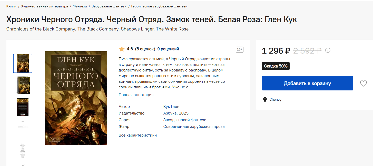Click the Cheney city name
Screen dimensions: 373x166
click(x=275, y=100)
